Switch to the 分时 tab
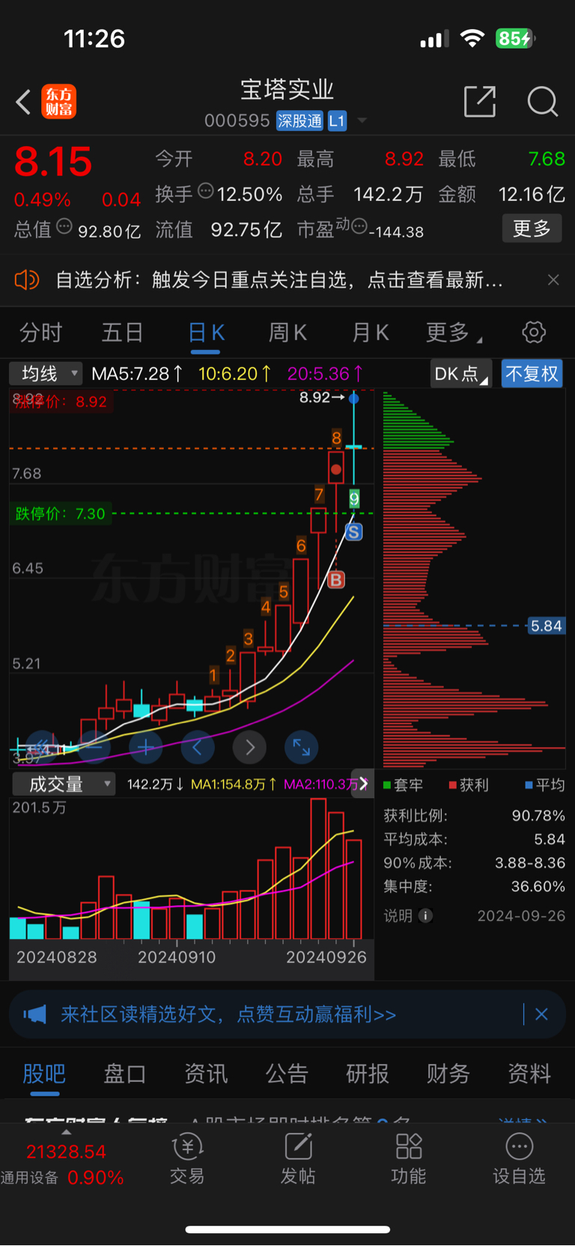The height and width of the screenshot is (1246, 575). [40, 332]
